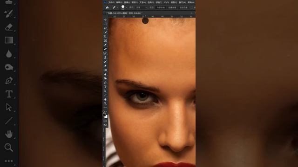Image resolution: width=298 pixels, height=167 pixels.
Task: Open the foreground color swatch
Action: [x=104, y=115]
